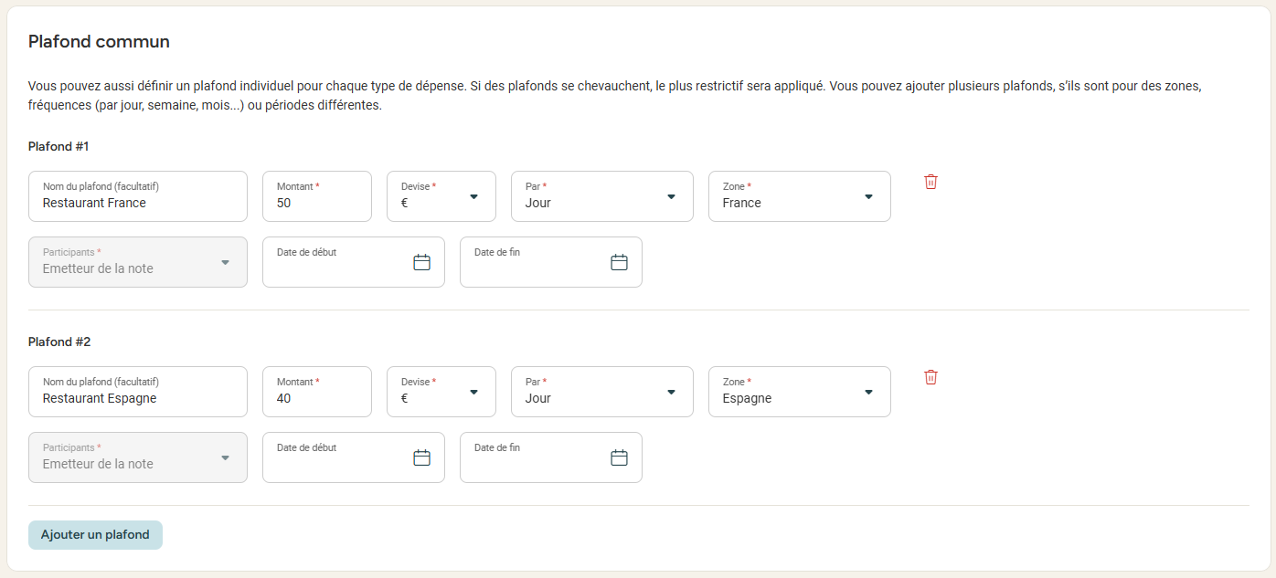Open calendar for Plafond #1 Date de fin
1276x578 pixels.
(x=619, y=262)
